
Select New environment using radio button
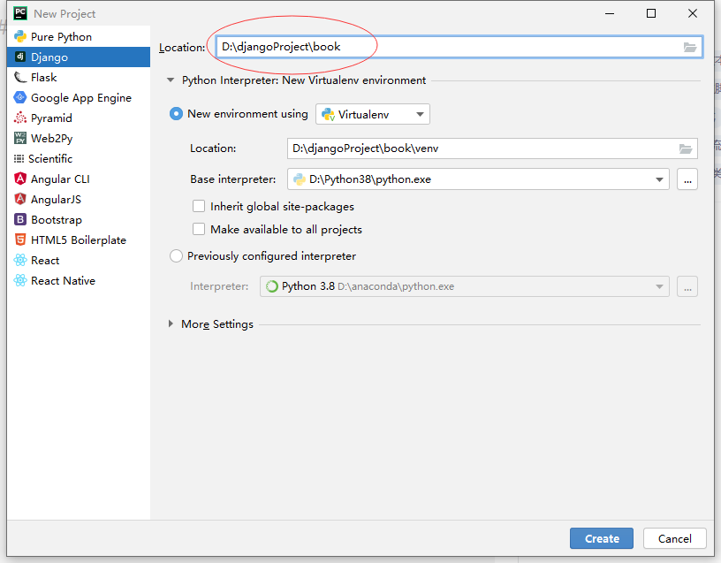click(176, 114)
